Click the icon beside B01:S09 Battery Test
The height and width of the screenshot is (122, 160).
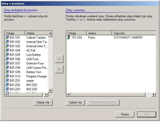[x=7, y=72]
